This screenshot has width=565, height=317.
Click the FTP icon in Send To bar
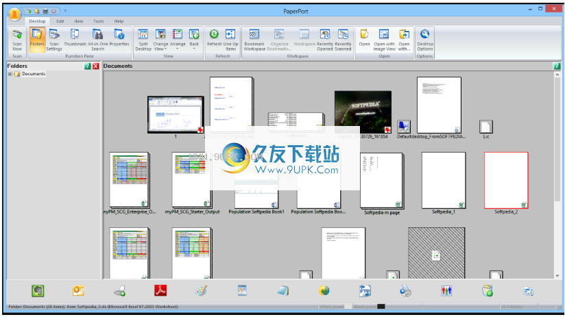[365, 291]
